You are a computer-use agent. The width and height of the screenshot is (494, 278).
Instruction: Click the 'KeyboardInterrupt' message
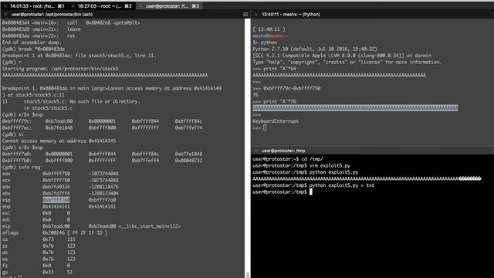276,121
